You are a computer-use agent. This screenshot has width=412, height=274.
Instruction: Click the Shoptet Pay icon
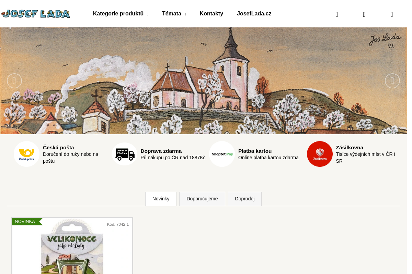(x=222, y=154)
